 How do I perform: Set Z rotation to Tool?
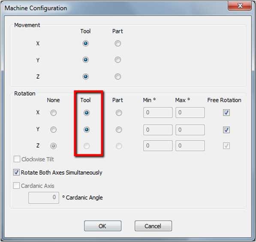pyautogui.click(x=87, y=146)
